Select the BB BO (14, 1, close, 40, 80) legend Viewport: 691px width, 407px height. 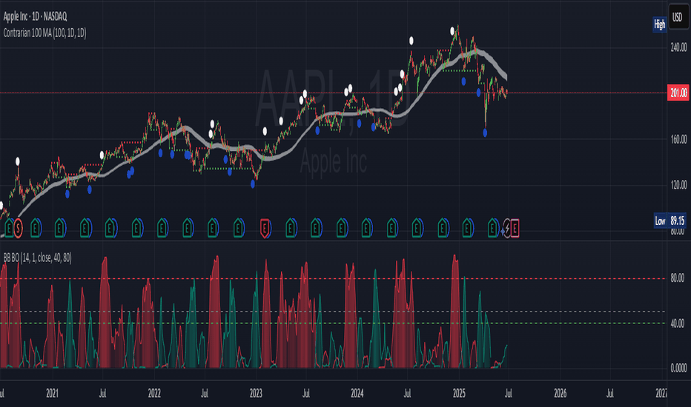tap(38, 258)
